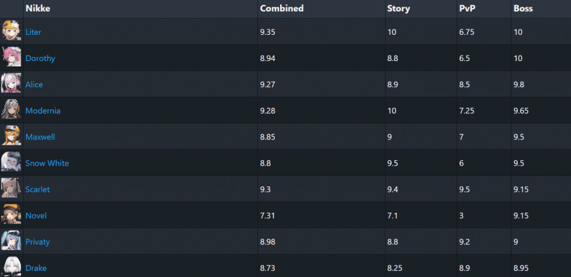The image size is (571, 277).
Task: Open the Scarlet name link
Action: click(38, 189)
